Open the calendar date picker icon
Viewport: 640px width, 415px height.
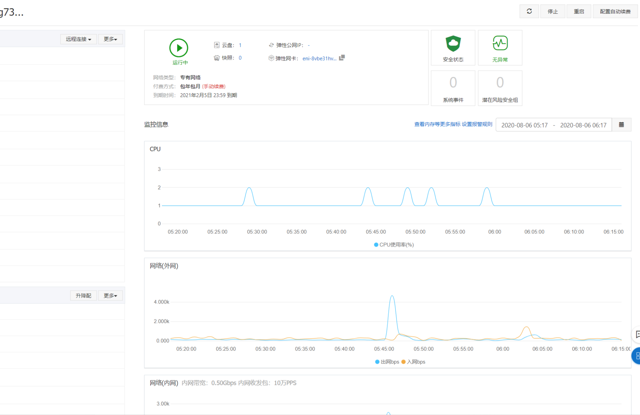tap(621, 125)
